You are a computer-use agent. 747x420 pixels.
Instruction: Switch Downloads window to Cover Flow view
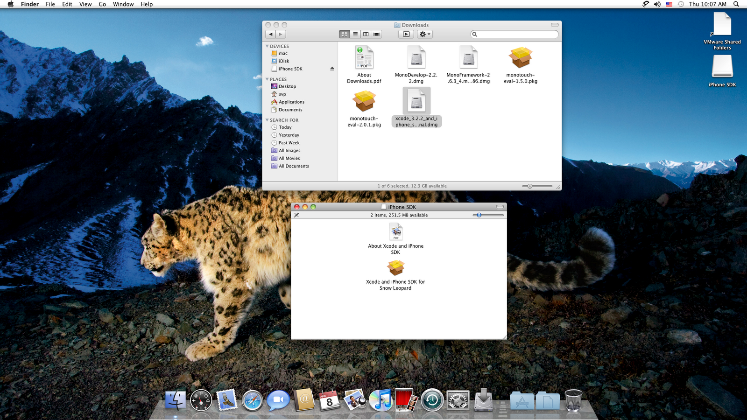[x=377, y=34]
